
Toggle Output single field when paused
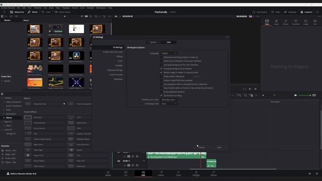[x=161, y=80]
